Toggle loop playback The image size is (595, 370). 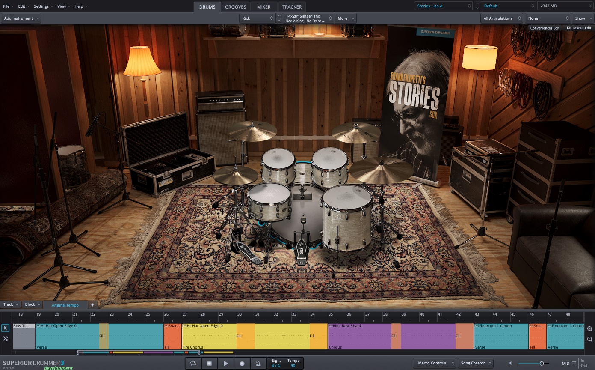click(x=193, y=363)
